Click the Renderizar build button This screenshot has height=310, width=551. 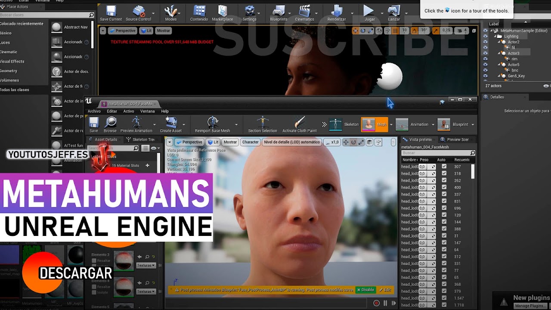[337, 13]
